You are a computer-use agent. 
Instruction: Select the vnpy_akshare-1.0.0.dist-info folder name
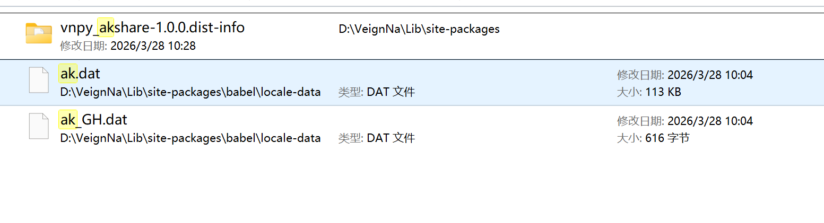point(152,28)
